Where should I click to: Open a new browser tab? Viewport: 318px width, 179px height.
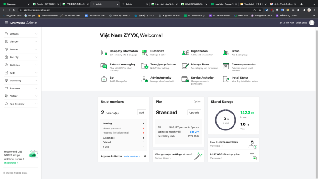[301, 4]
